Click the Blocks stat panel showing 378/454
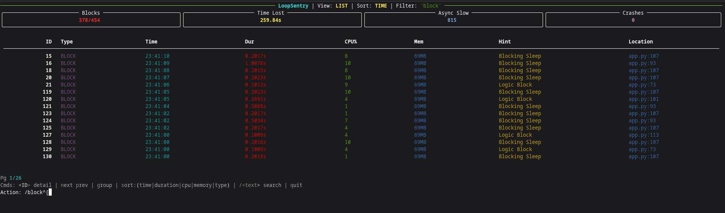725x213 pixels. tap(91, 20)
